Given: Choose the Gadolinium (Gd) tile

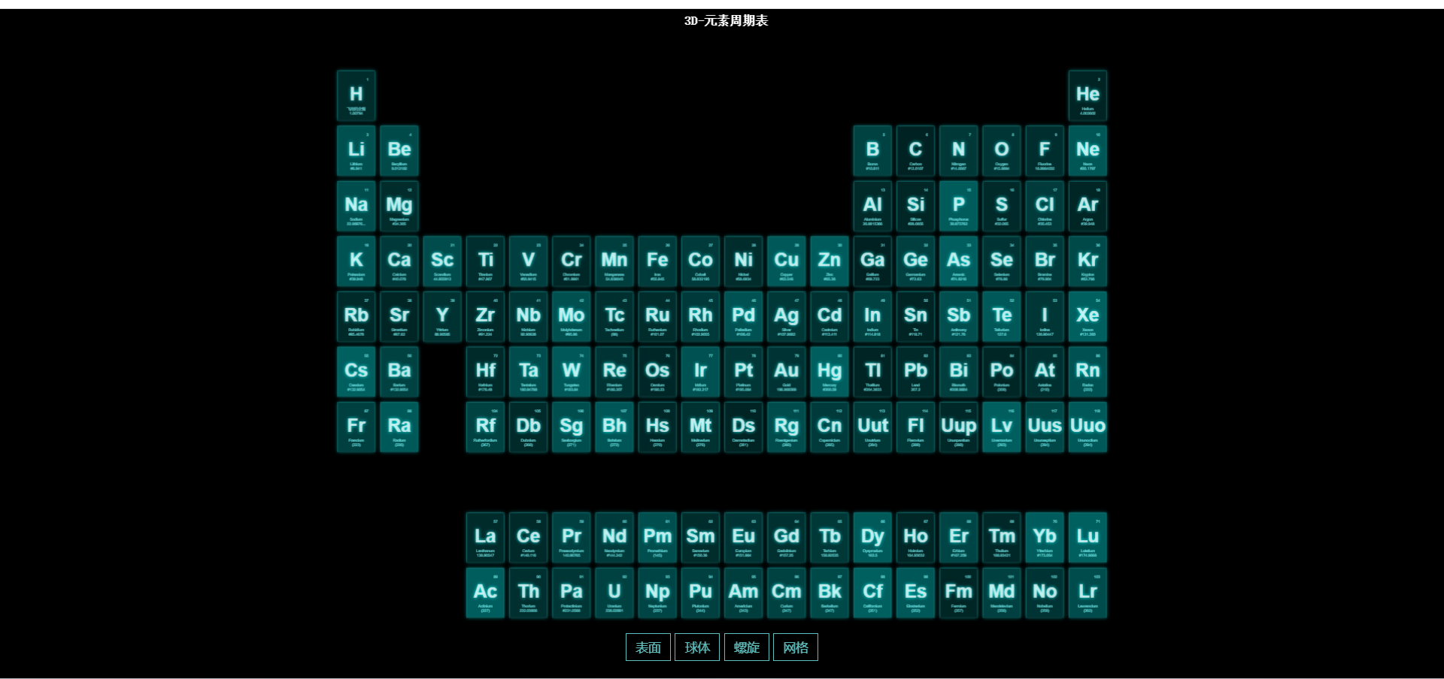Looking at the screenshot, I should pos(787,537).
